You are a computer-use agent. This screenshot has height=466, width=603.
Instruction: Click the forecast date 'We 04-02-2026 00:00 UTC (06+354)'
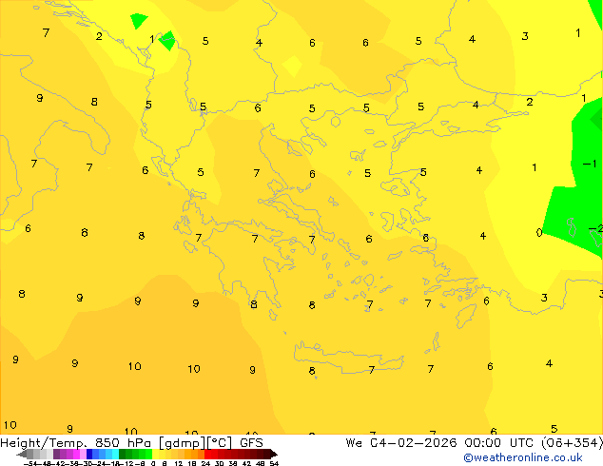474,443
